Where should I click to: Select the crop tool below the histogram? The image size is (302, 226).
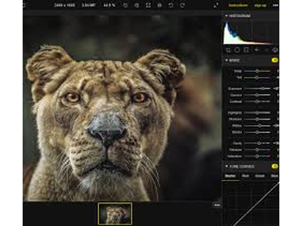pyautogui.click(x=228, y=50)
